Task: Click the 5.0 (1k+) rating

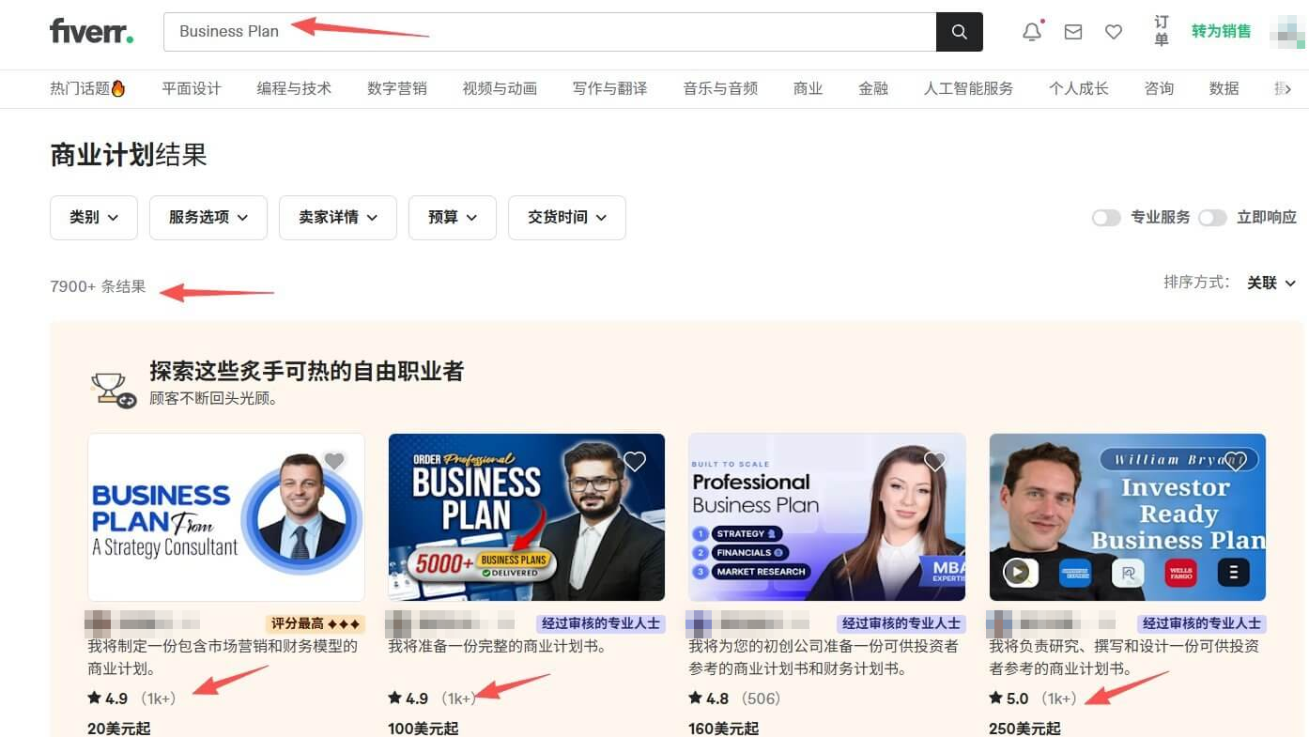Action: pyautogui.click(x=1033, y=699)
